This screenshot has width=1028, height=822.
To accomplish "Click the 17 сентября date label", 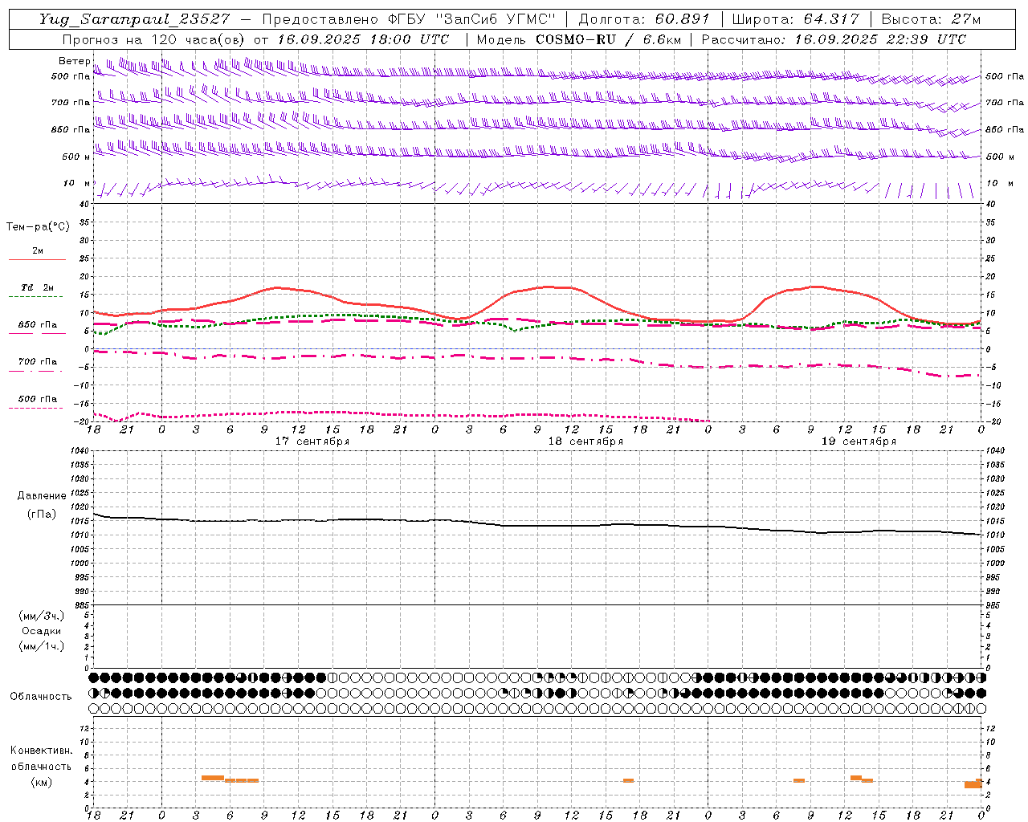I will click(x=312, y=442).
